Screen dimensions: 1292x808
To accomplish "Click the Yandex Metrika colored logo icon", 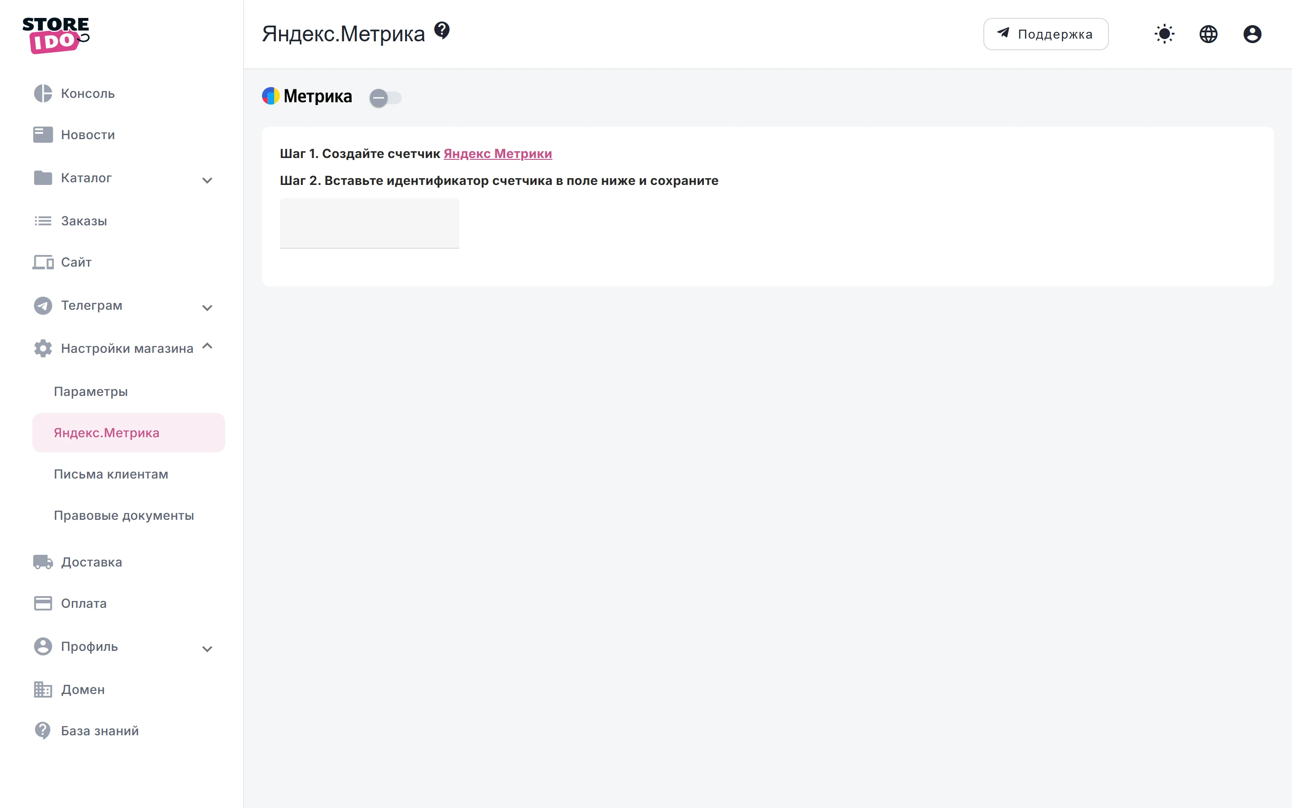I will pyautogui.click(x=271, y=96).
